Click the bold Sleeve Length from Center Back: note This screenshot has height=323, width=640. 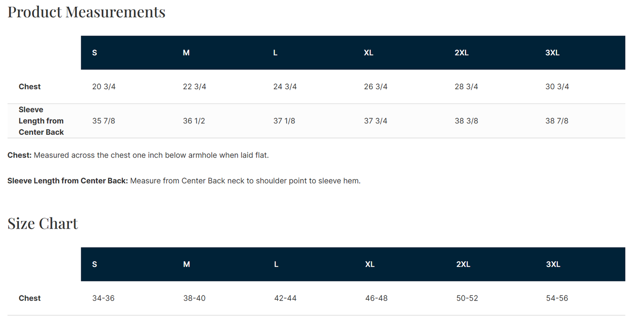coord(68,181)
